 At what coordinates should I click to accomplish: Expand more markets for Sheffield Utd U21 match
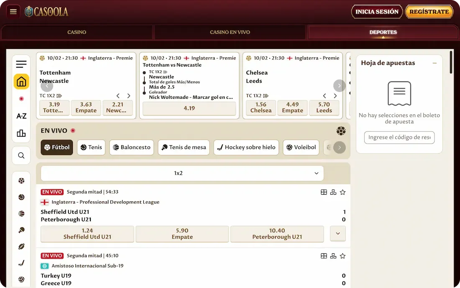(x=338, y=234)
